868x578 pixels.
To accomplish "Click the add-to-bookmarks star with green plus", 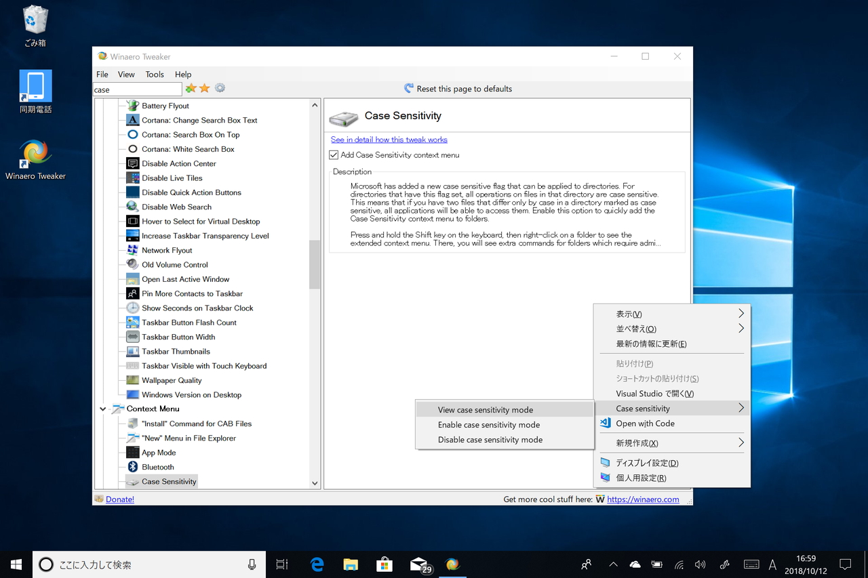I will pyautogui.click(x=191, y=89).
